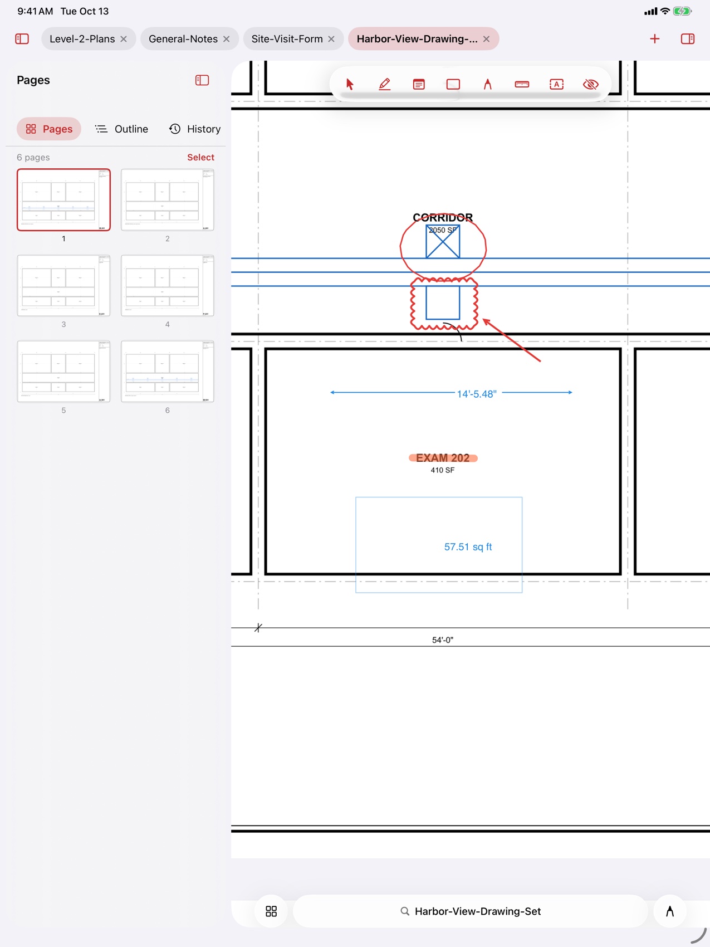Tap the markup pen button at bottom right
This screenshot has width=710, height=947.
670,911
